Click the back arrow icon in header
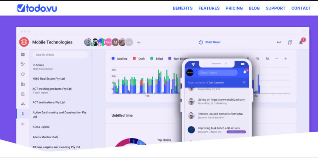 point(279,42)
